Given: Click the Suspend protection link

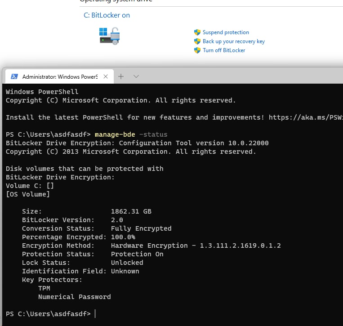Looking at the screenshot, I should point(226,32).
